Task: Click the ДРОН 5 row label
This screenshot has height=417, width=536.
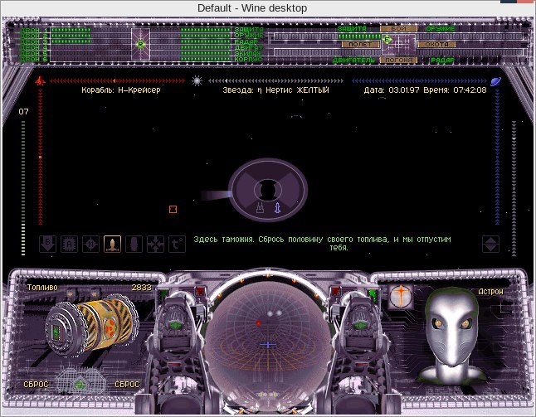Action: (x=34, y=53)
